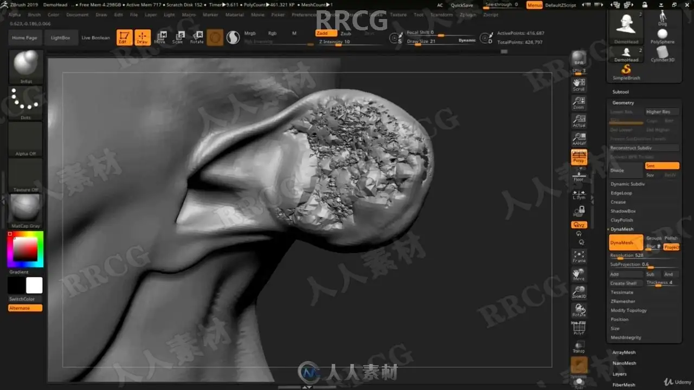
Task: Click the Actual size icon
Action: pyautogui.click(x=579, y=121)
